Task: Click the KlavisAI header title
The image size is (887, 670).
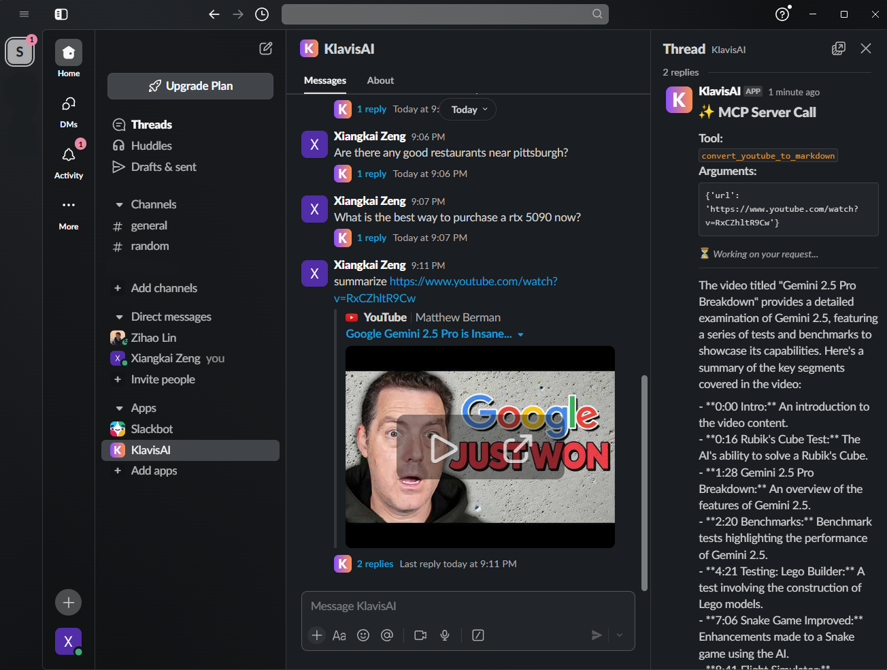Action: click(x=349, y=49)
